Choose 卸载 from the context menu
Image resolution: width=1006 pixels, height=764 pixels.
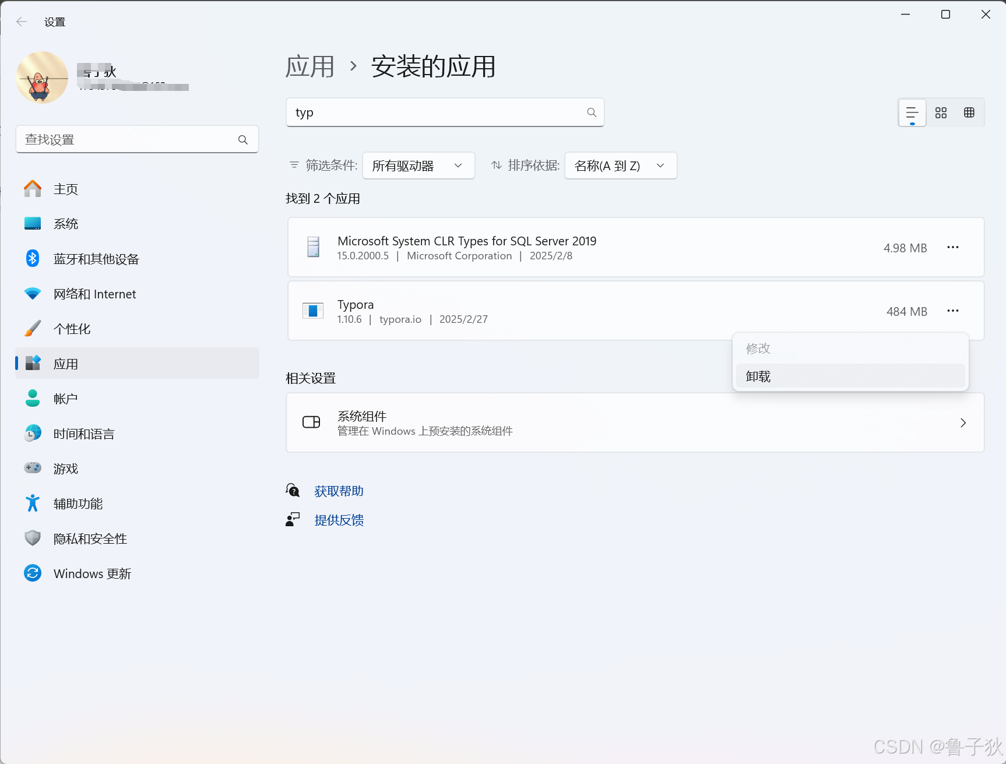pyautogui.click(x=850, y=376)
